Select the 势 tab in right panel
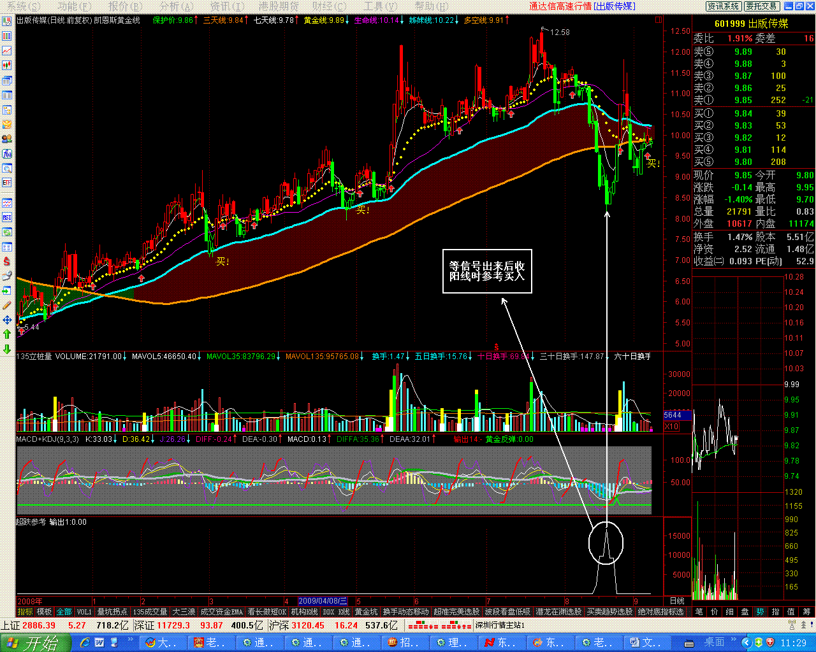Image resolution: width=816 pixels, height=652 pixels. click(760, 612)
